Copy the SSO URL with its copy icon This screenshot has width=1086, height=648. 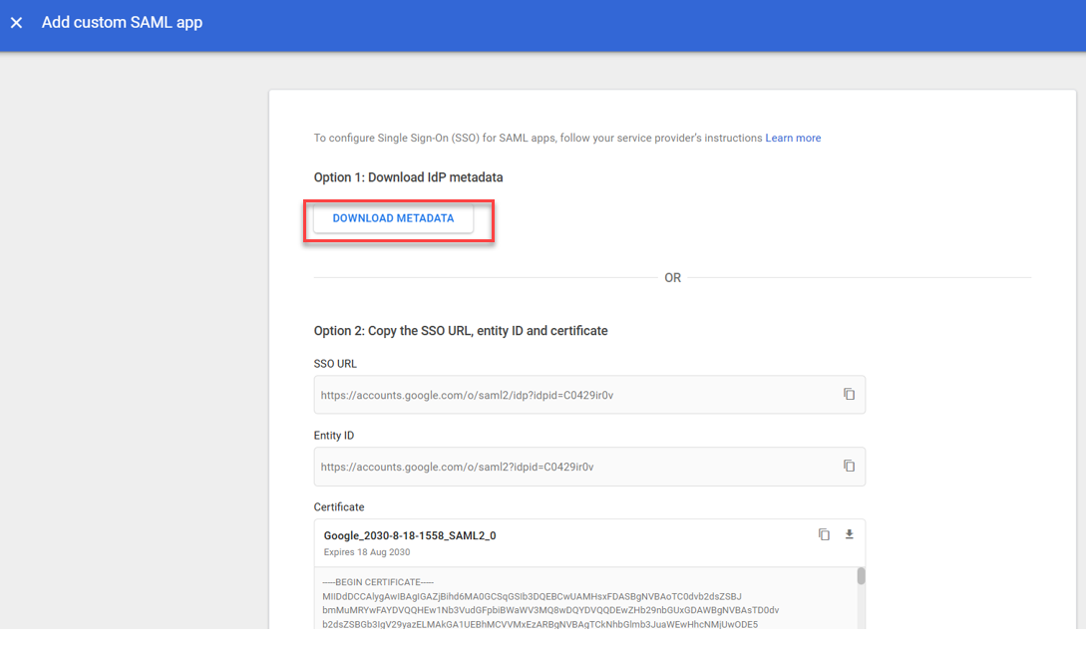(x=849, y=394)
